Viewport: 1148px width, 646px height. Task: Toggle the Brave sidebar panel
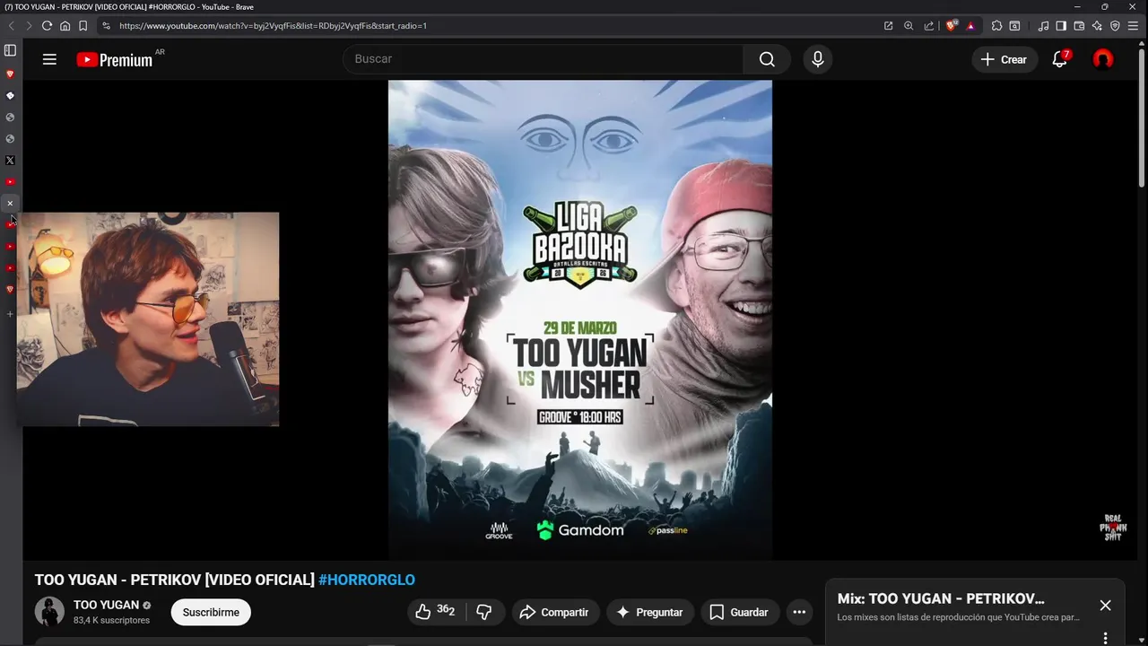(x=1061, y=26)
